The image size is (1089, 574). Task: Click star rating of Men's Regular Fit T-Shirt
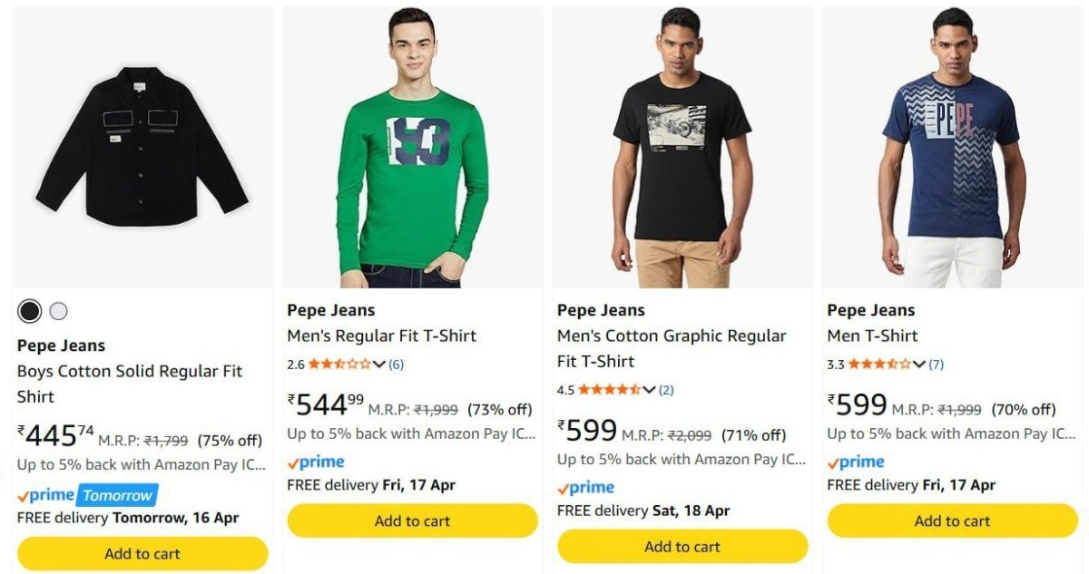point(338,365)
